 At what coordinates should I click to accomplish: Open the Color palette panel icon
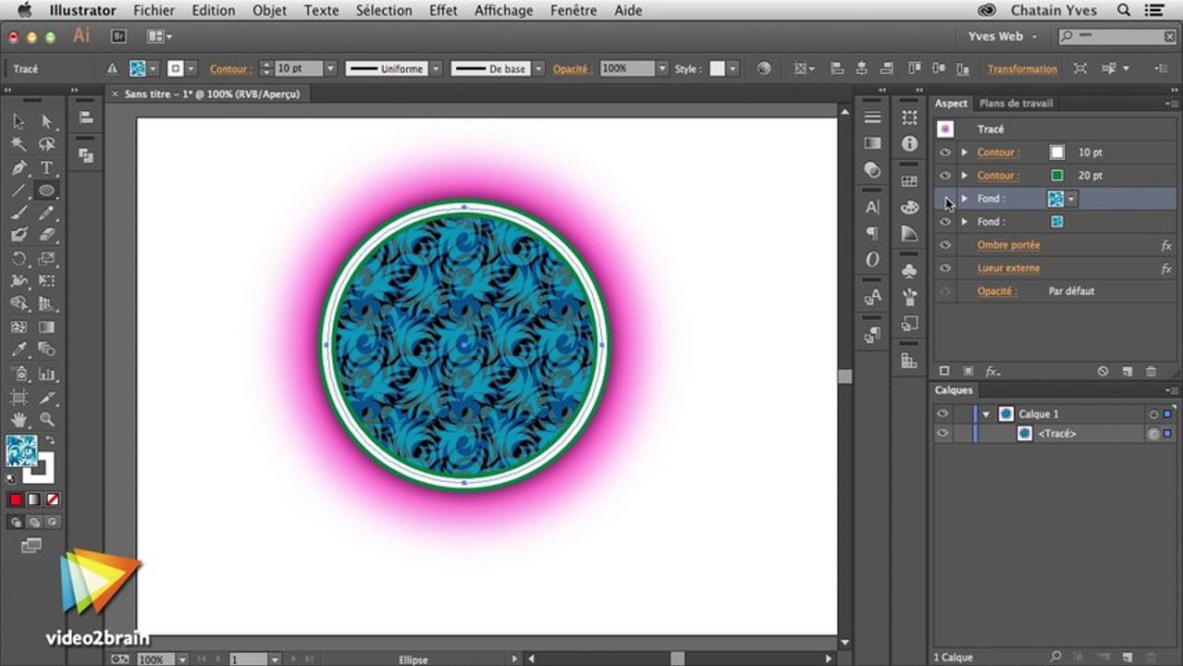(x=910, y=207)
